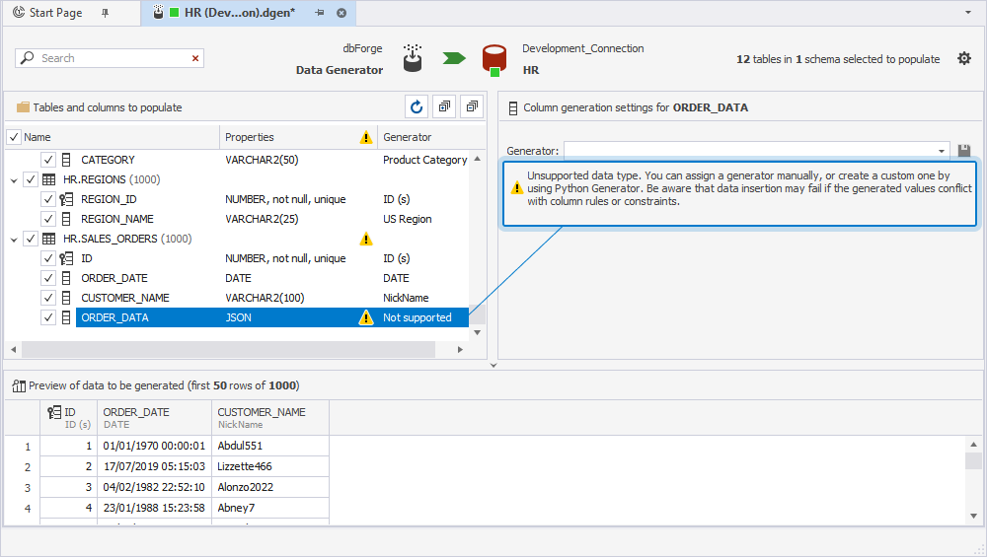Click horizontal scrollbar right arrow
The width and height of the screenshot is (987, 557).
tap(460, 350)
